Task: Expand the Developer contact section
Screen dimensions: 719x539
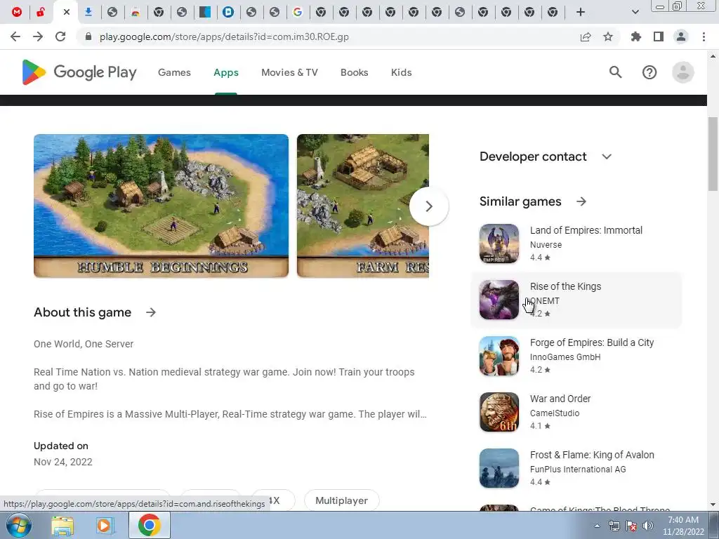Action: pos(606,157)
